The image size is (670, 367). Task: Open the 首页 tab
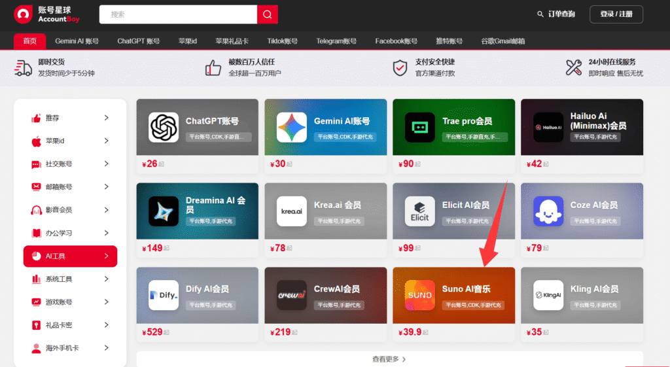30,41
